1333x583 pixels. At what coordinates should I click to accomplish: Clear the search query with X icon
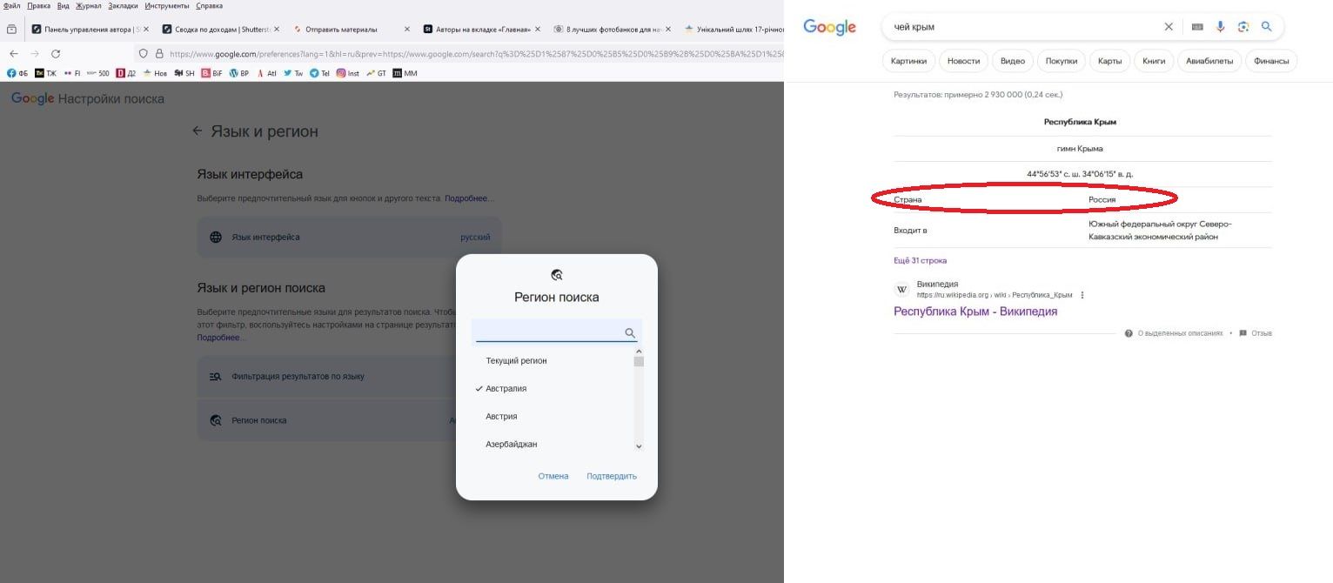1169,27
